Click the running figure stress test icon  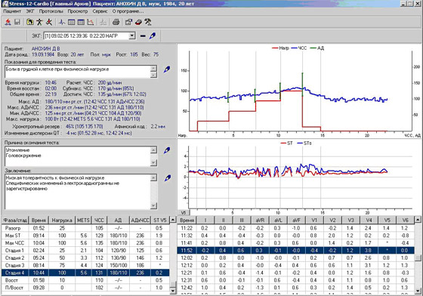click(49, 22)
